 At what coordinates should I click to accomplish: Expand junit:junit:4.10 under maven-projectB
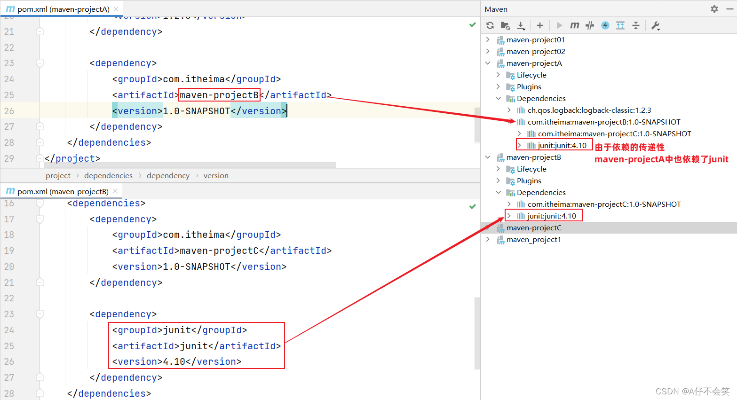click(508, 215)
